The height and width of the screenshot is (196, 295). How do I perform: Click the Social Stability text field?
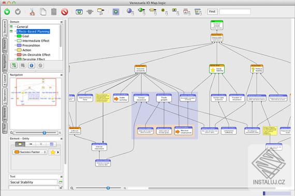(x=33, y=182)
